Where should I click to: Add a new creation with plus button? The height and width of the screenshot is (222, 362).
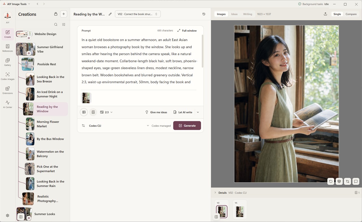point(64,14)
